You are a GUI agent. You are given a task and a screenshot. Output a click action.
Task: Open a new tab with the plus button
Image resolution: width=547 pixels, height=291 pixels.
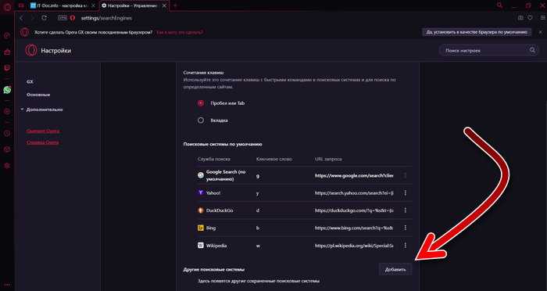(176, 5)
